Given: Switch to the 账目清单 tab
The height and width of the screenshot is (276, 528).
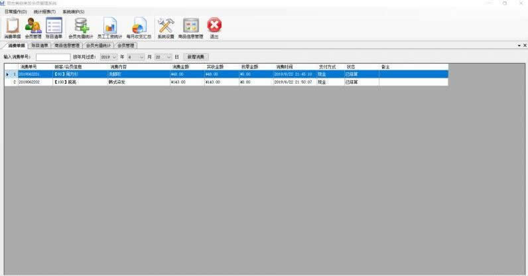Looking at the screenshot, I should click(40, 46).
